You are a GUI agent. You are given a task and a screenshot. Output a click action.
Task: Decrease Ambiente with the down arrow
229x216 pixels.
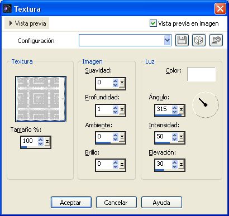click(x=116, y=140)
